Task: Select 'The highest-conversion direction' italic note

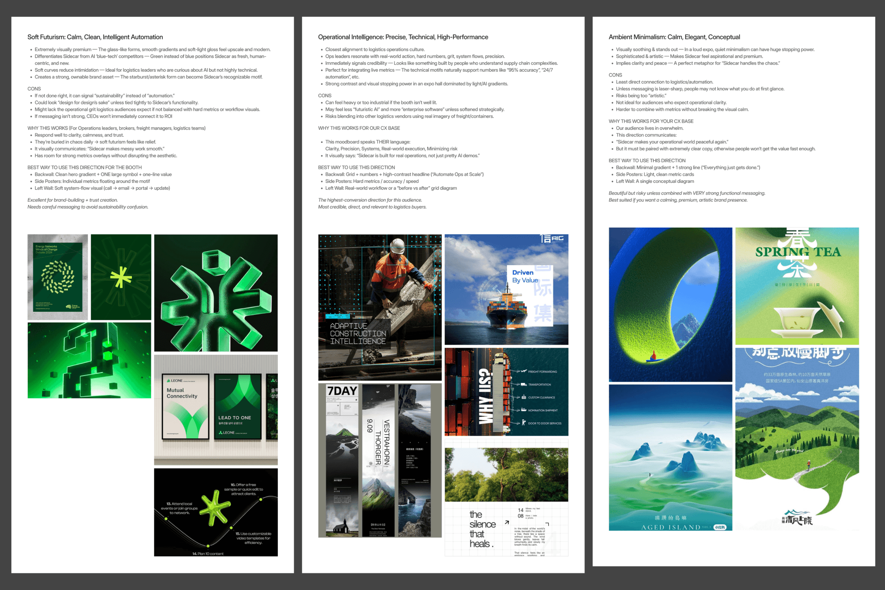Action: pos(370,200)
